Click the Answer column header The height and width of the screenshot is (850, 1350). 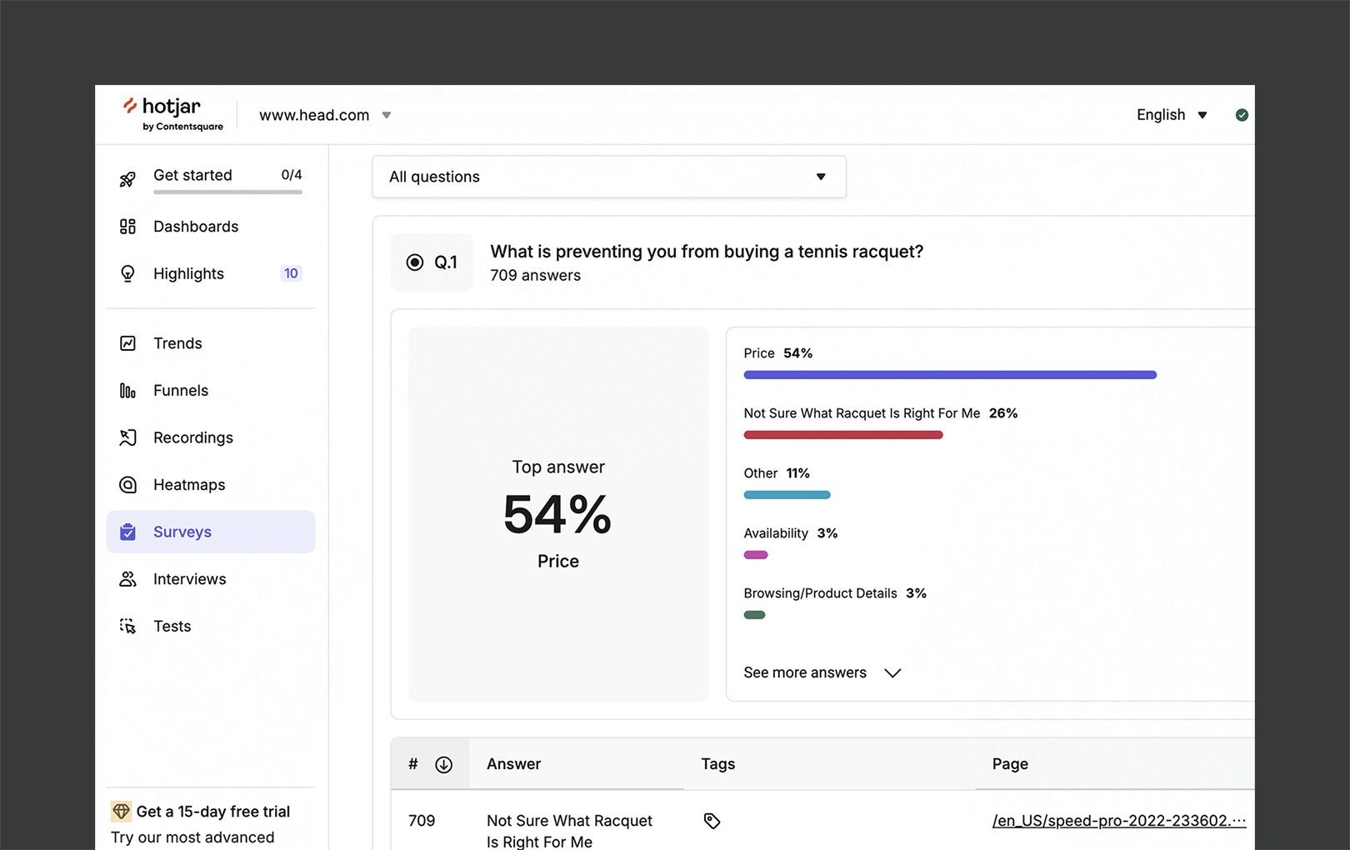click(513, 764)
